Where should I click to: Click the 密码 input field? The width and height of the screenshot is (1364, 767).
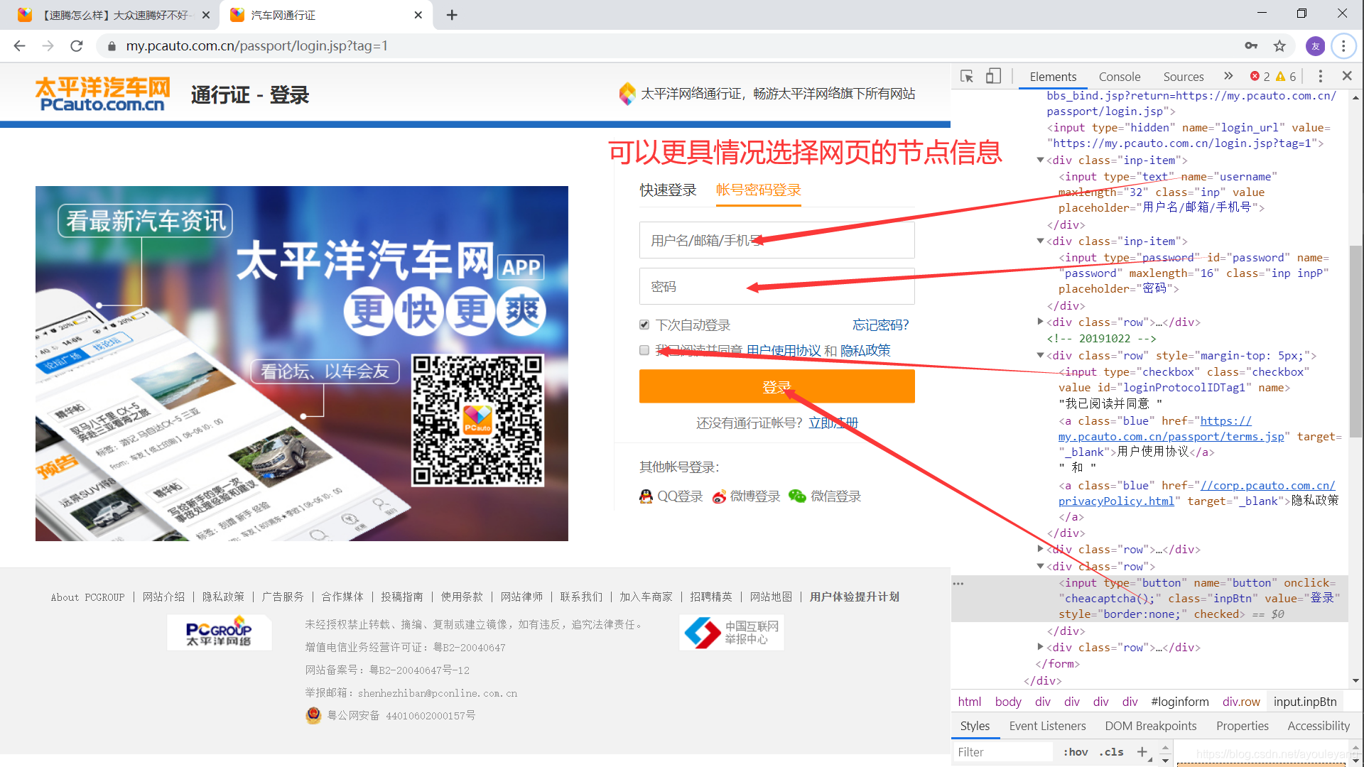point(776,286)
